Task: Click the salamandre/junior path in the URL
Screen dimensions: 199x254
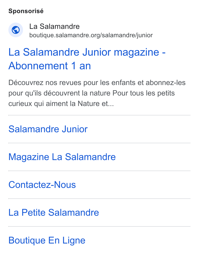Action: click(x=127, y=35)
